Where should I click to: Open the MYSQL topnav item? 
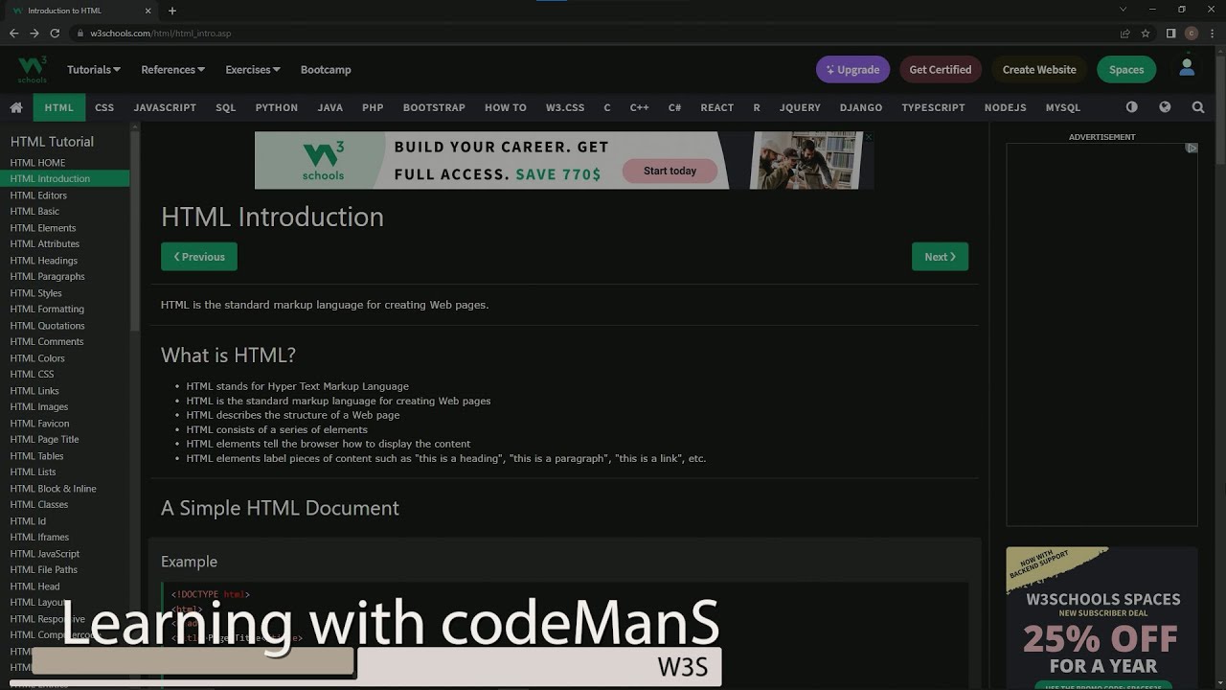1063,107
